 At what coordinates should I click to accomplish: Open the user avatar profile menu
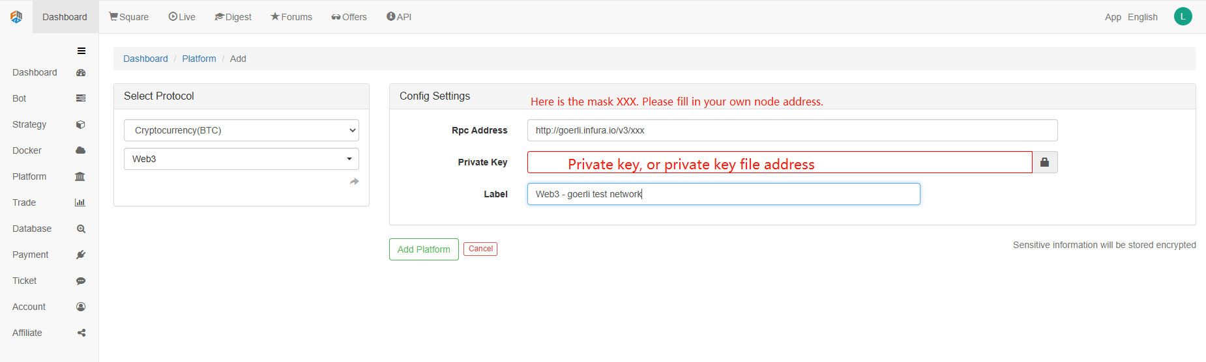[1183, 16]
